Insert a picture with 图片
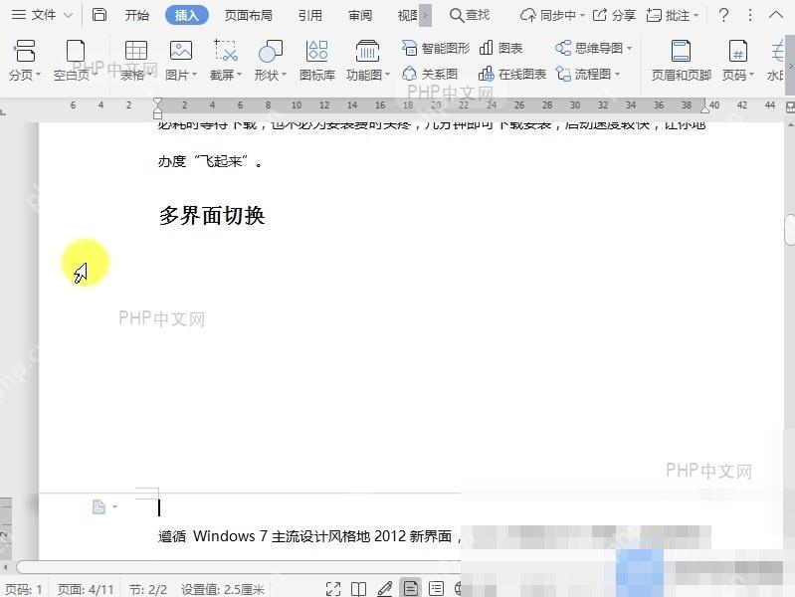This screenshot has height=597, width=795. pos(180,61)
